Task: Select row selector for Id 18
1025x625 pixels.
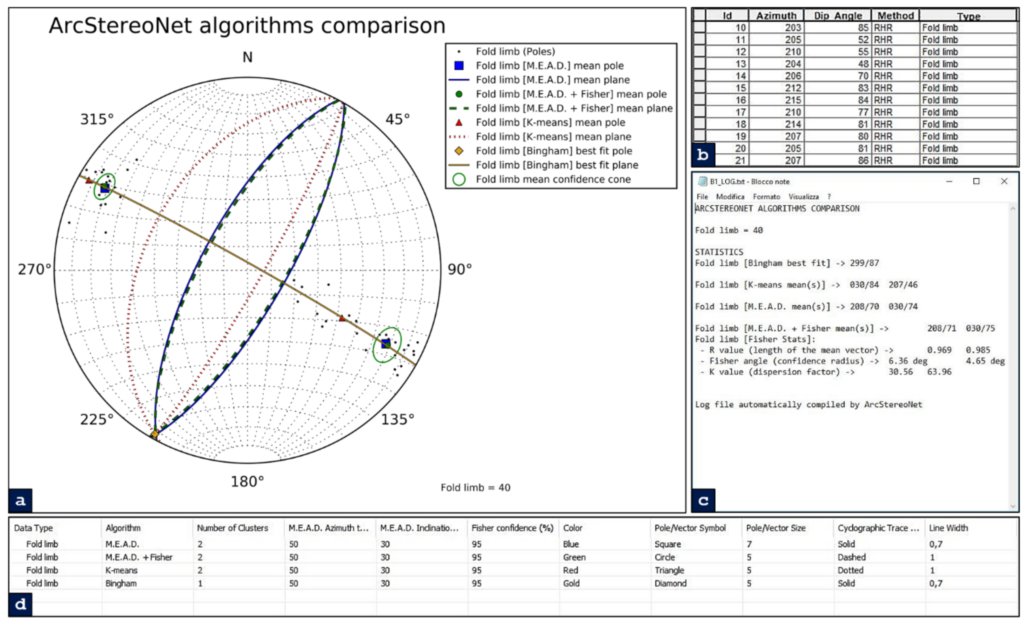Action: pyautogui.click(x=699, y=124)
